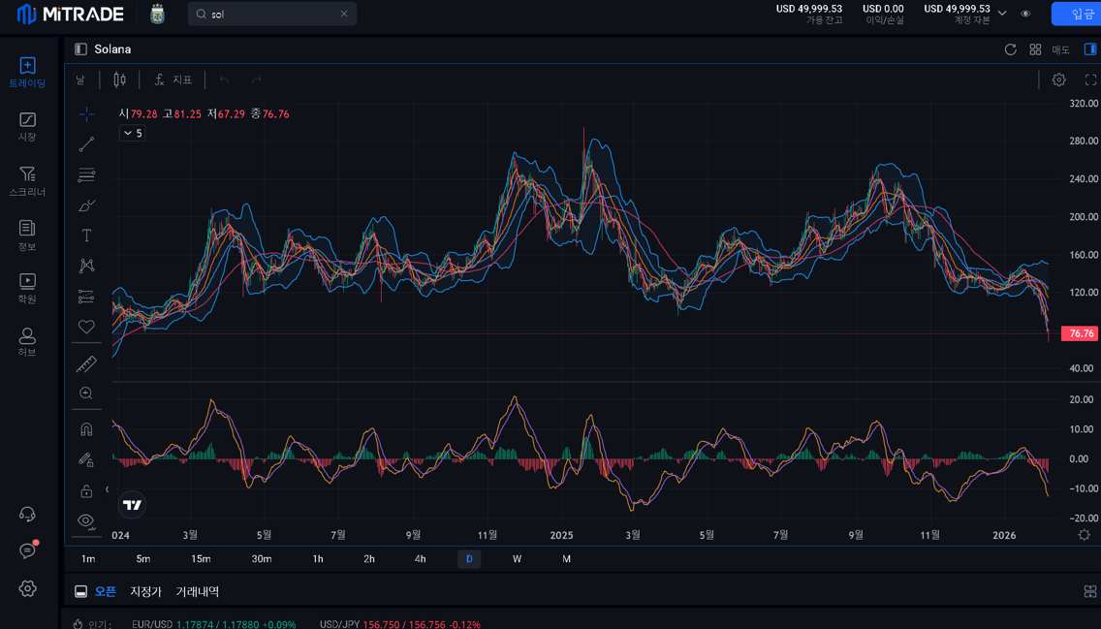Collapse the indicator legend showing 5
Screen dimensions: 1101x629
coord(127,134)
